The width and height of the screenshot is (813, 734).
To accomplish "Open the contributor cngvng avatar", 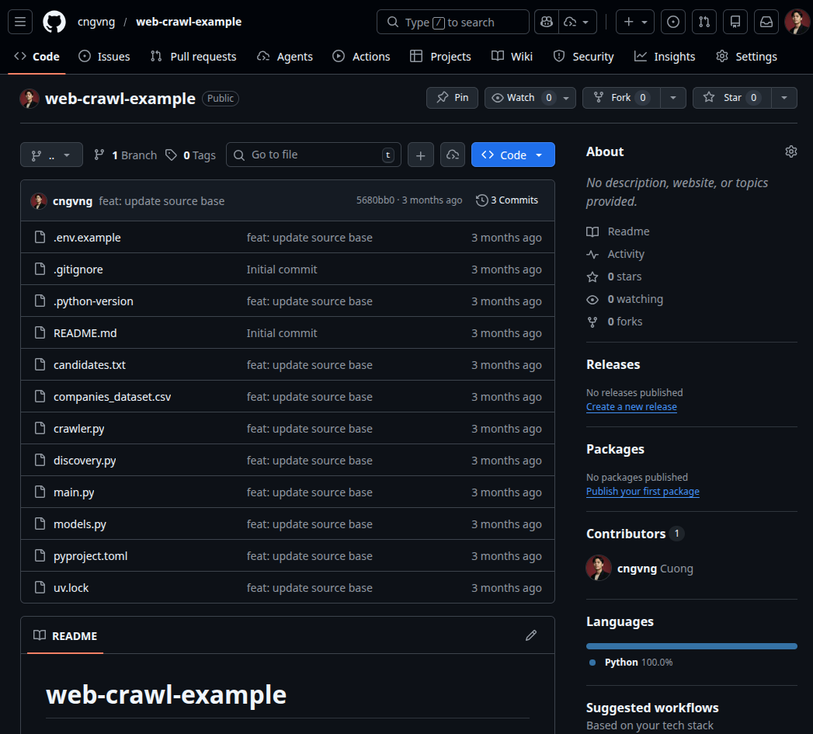I will pos(599,568).
